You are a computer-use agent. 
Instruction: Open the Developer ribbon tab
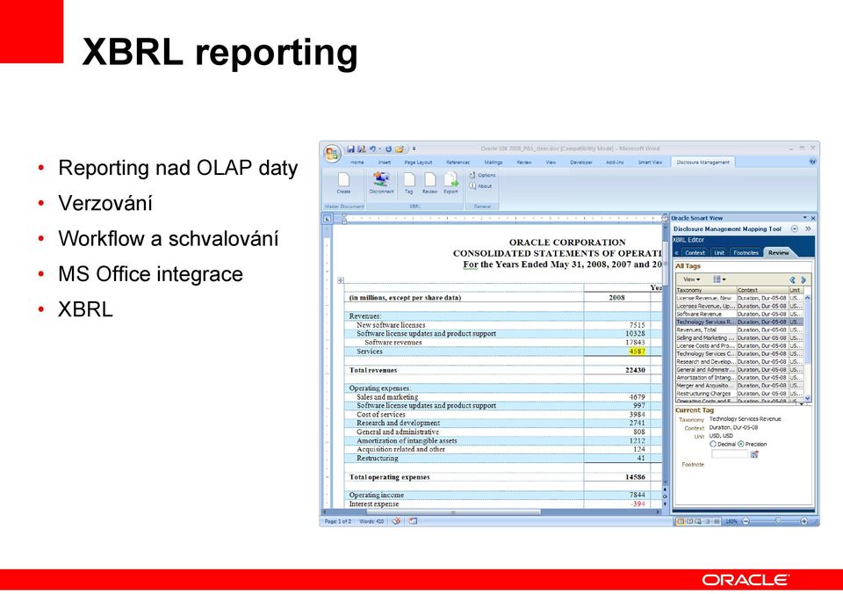pos(580,162)
